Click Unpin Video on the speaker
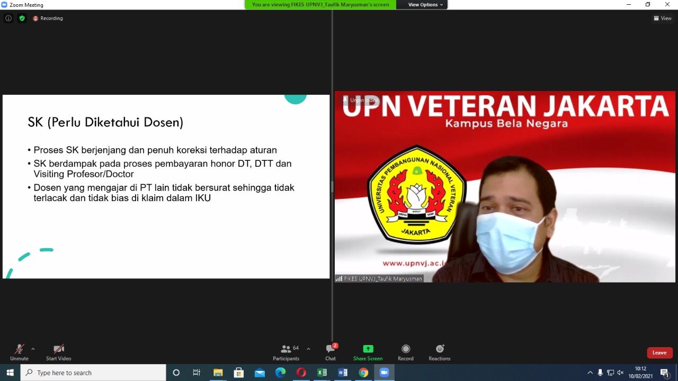Screen dimensions: 678x381 click(363, 100)
